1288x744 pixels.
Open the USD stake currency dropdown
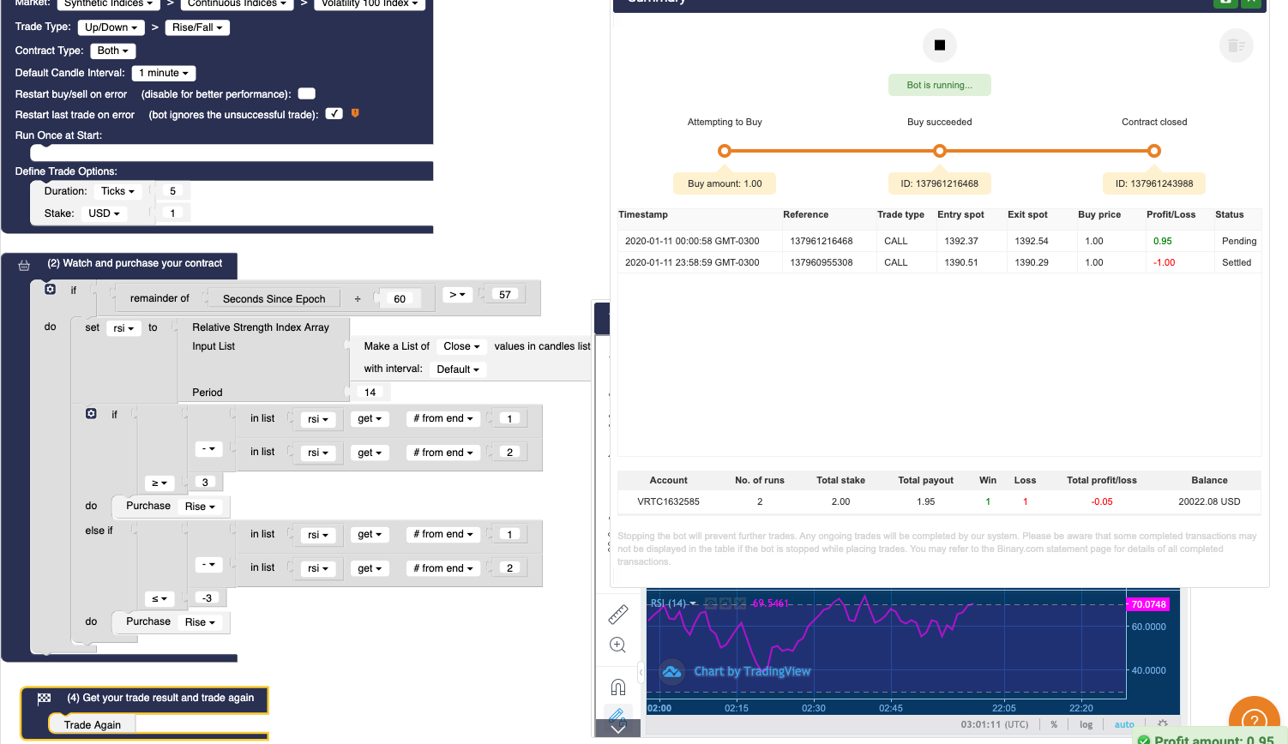tap(104, 213)
